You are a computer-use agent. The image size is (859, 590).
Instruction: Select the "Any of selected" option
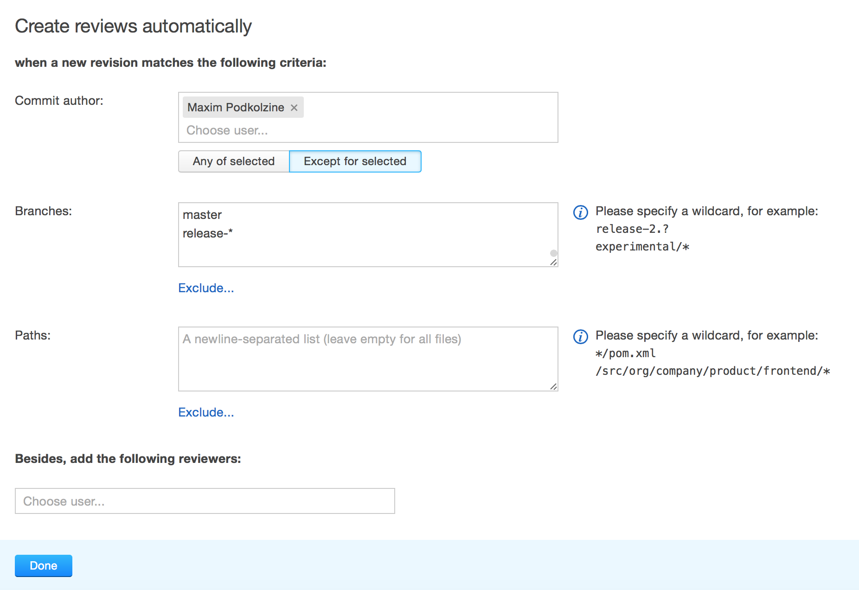tap(234, 161)
